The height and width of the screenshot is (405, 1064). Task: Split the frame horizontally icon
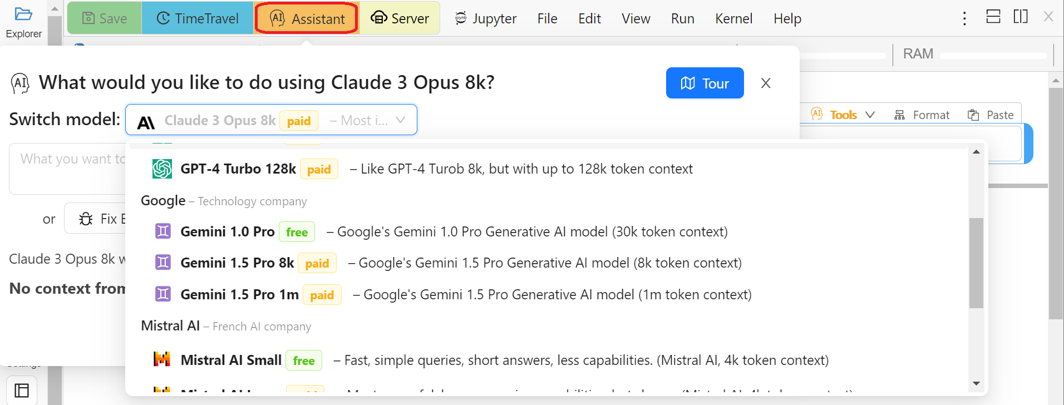993,17
